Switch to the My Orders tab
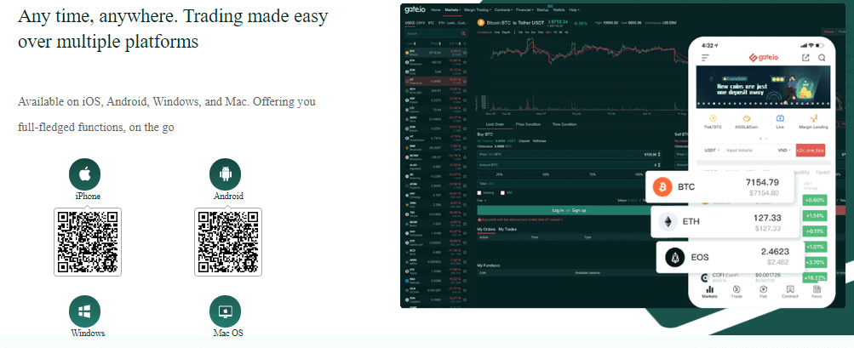The width and height of the screenshot is (854, 348). coord(486,229)
